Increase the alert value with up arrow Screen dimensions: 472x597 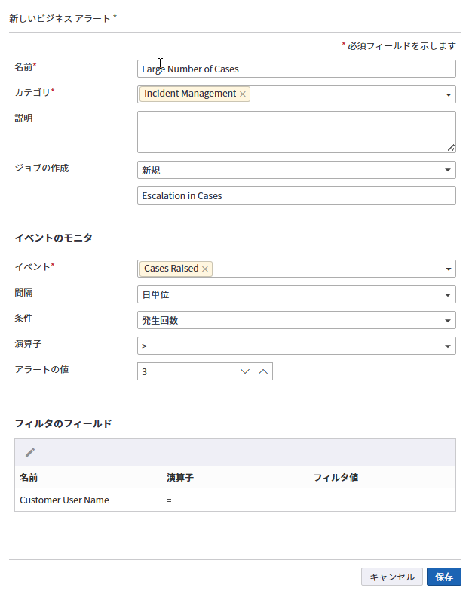tap(263, 371)
